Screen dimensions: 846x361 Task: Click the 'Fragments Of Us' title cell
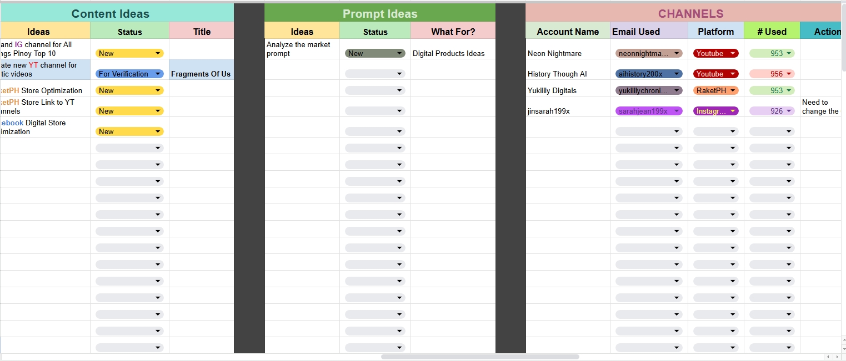point(201,74)
